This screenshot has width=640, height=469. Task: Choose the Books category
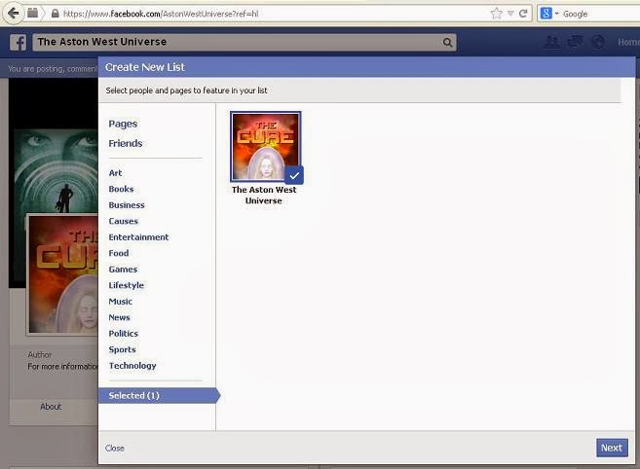tap(121, 189)
